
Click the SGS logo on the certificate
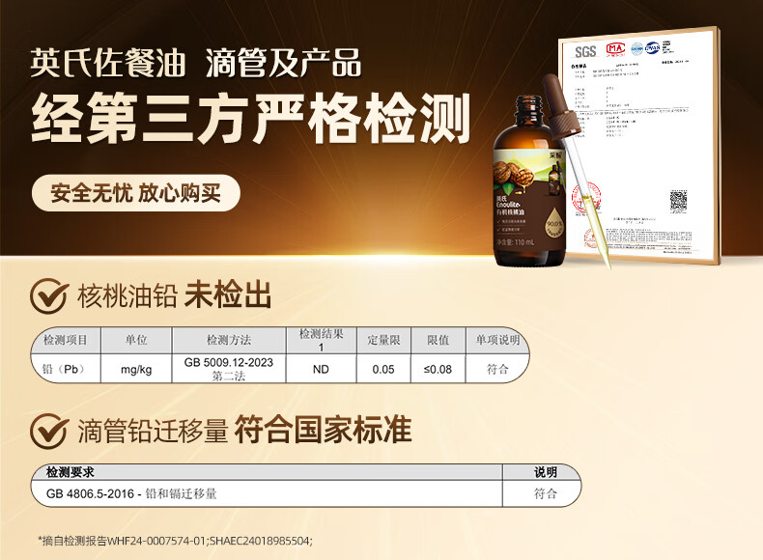[585, 51]
